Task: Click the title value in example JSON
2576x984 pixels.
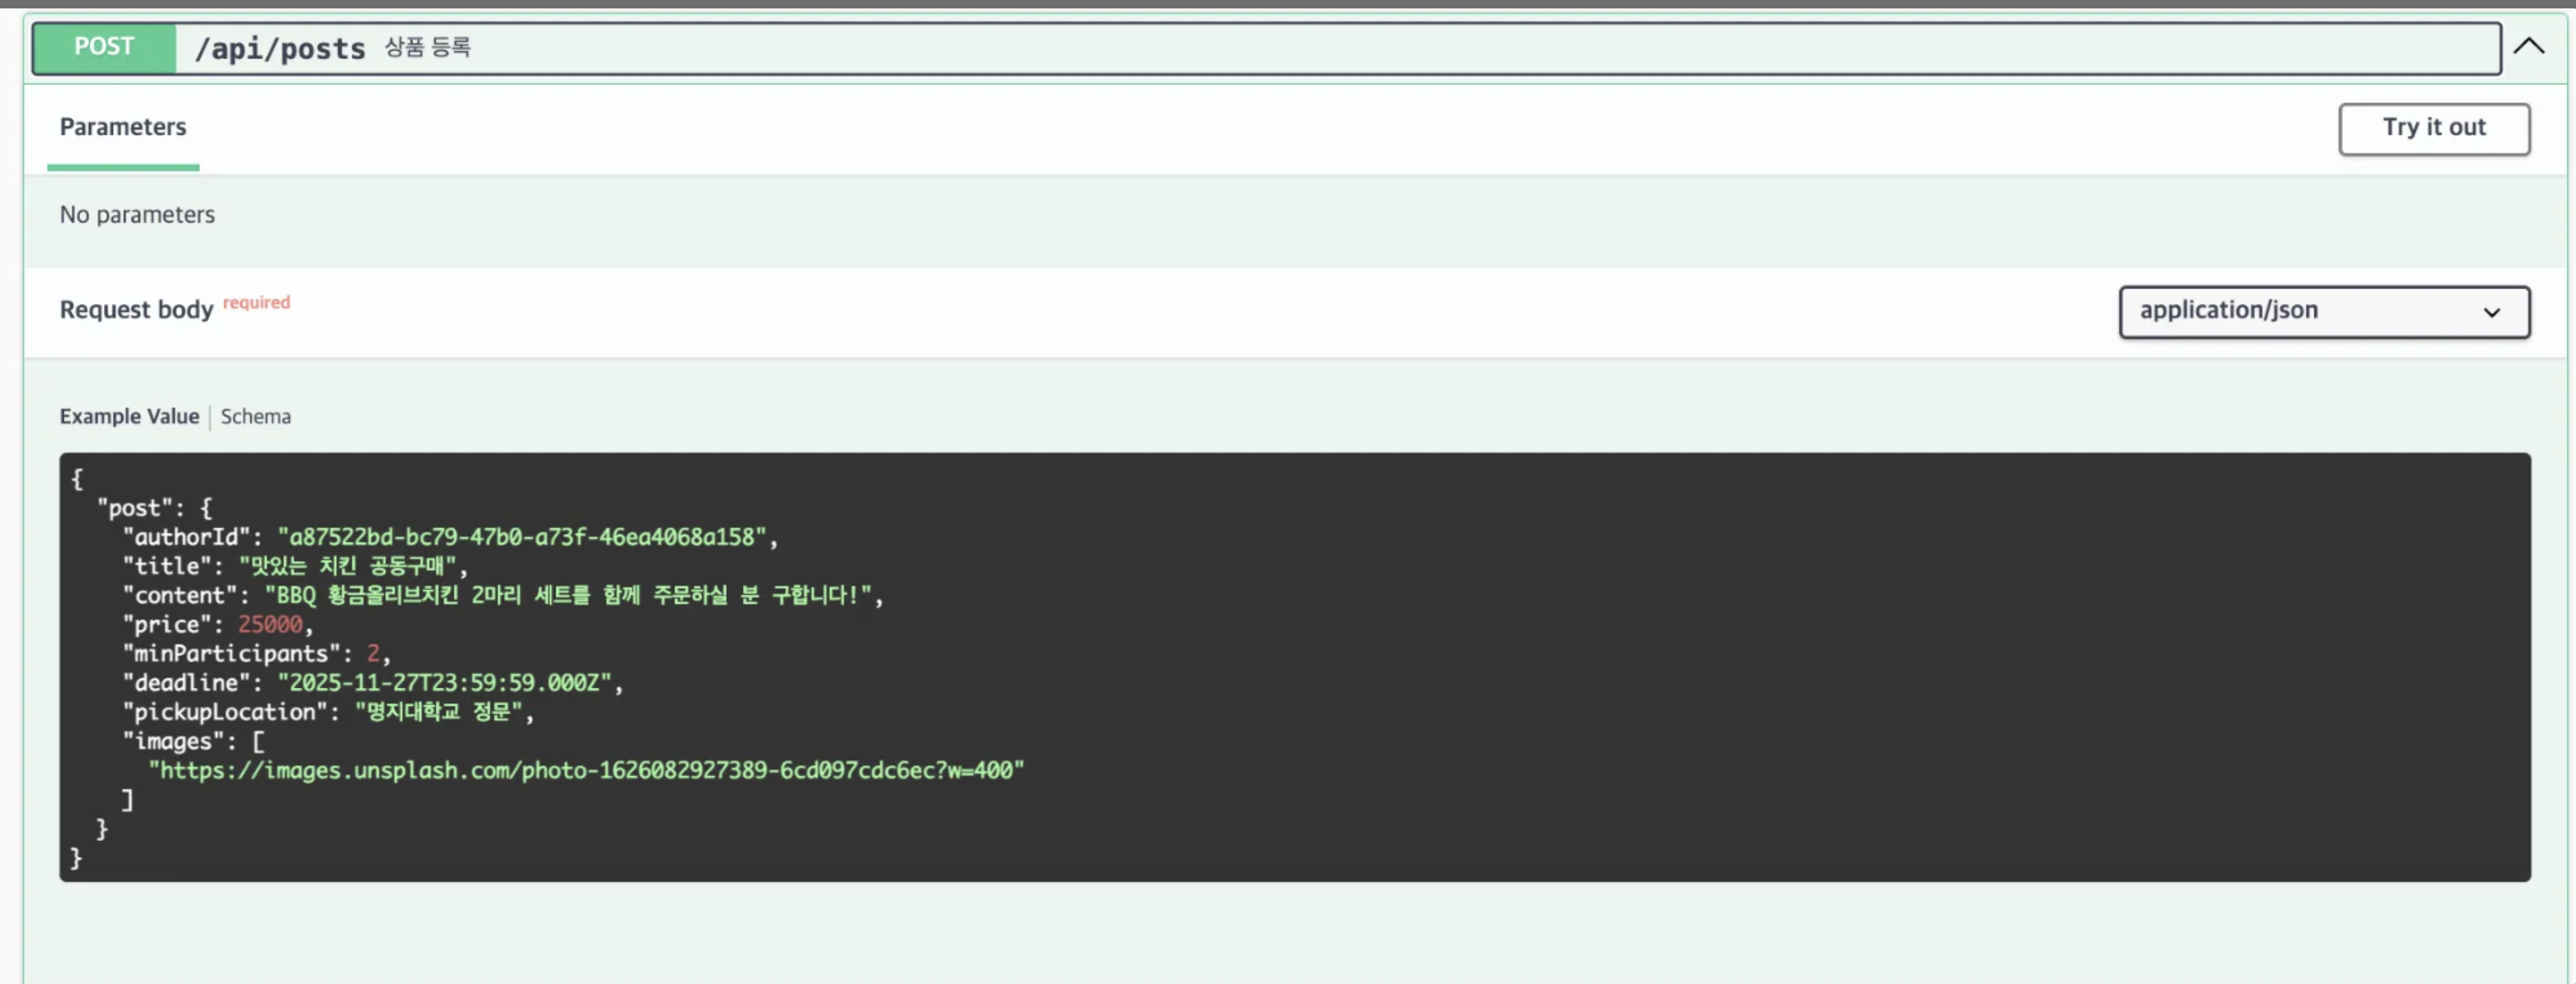Action: coord(347,566)
